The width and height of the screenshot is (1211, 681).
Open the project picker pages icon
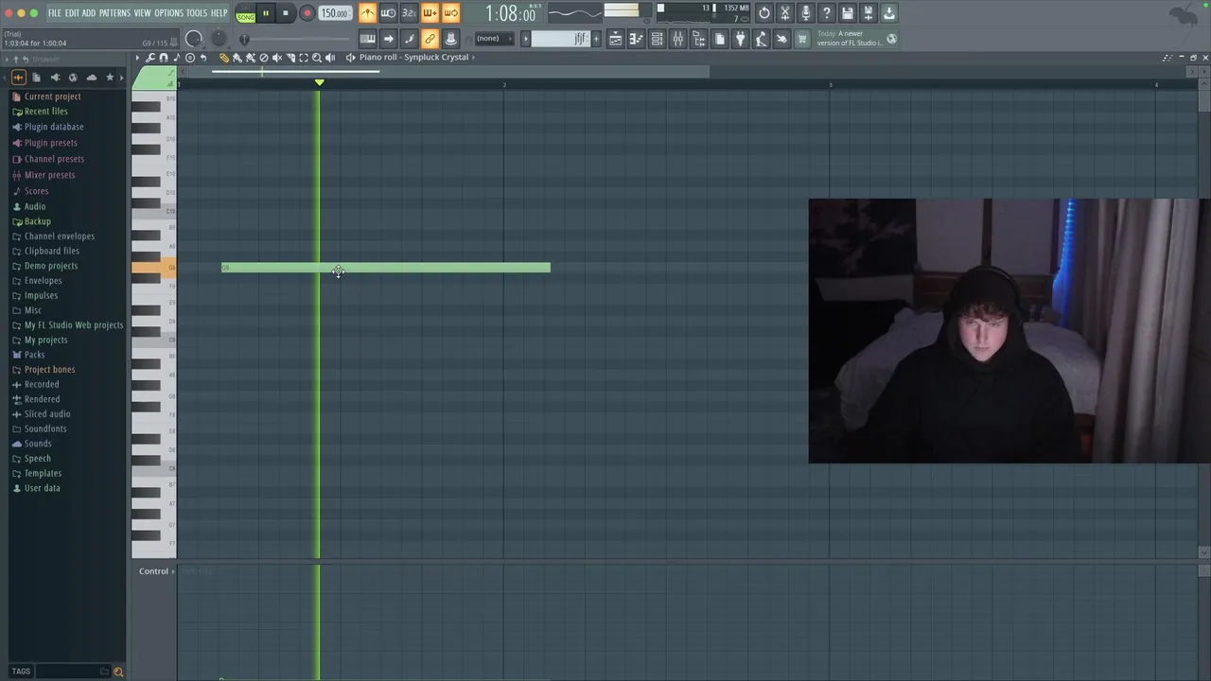tap(719, 39)
